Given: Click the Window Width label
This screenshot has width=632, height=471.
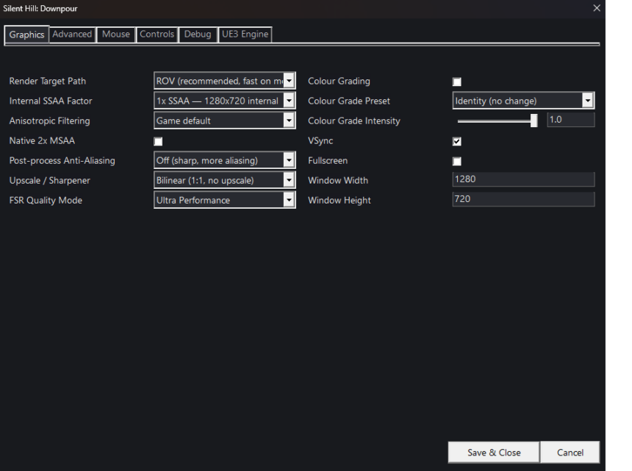Looking at the screenshot, I should pos(338,181).
